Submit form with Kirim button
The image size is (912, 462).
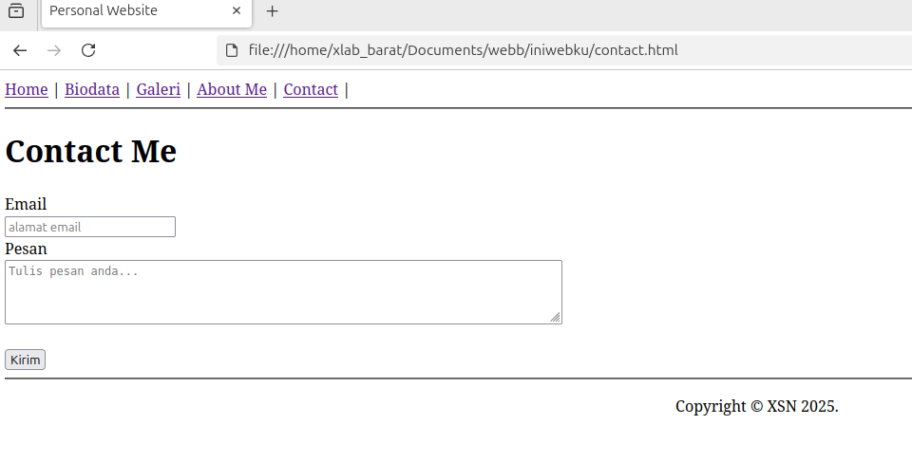coord(25,360)
